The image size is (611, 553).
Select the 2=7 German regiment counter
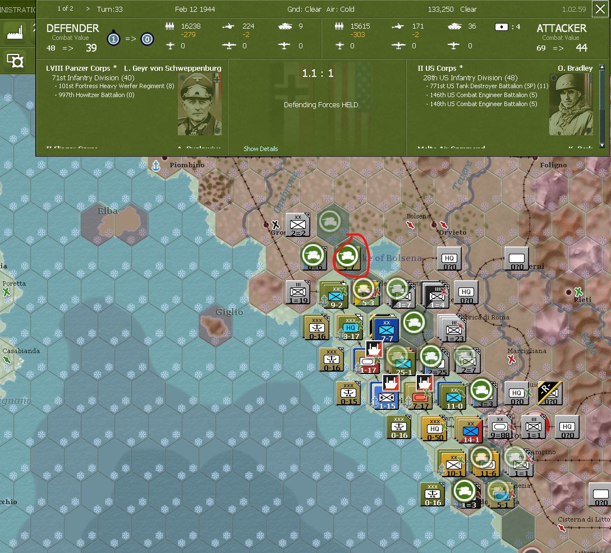pyautogui.click(x=469, y=361)
